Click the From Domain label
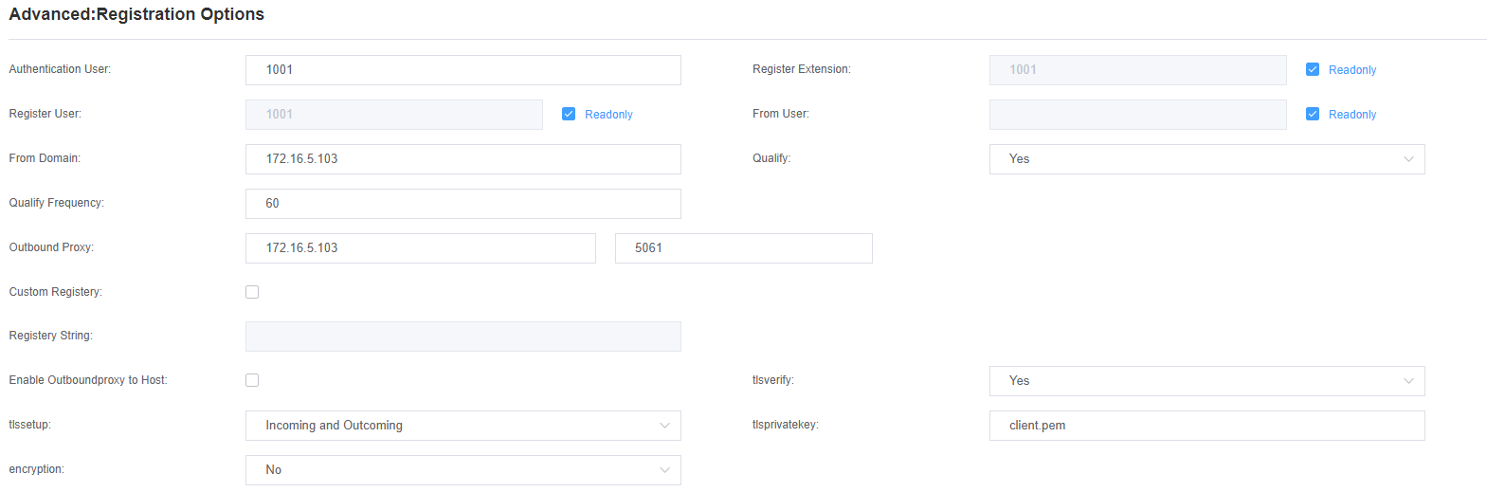This screenshot has width=1487, height=492. pos(45,158)
